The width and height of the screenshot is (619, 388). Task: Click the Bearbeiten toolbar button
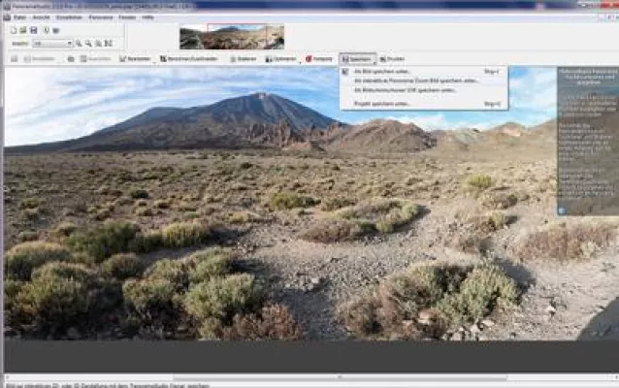135,59
